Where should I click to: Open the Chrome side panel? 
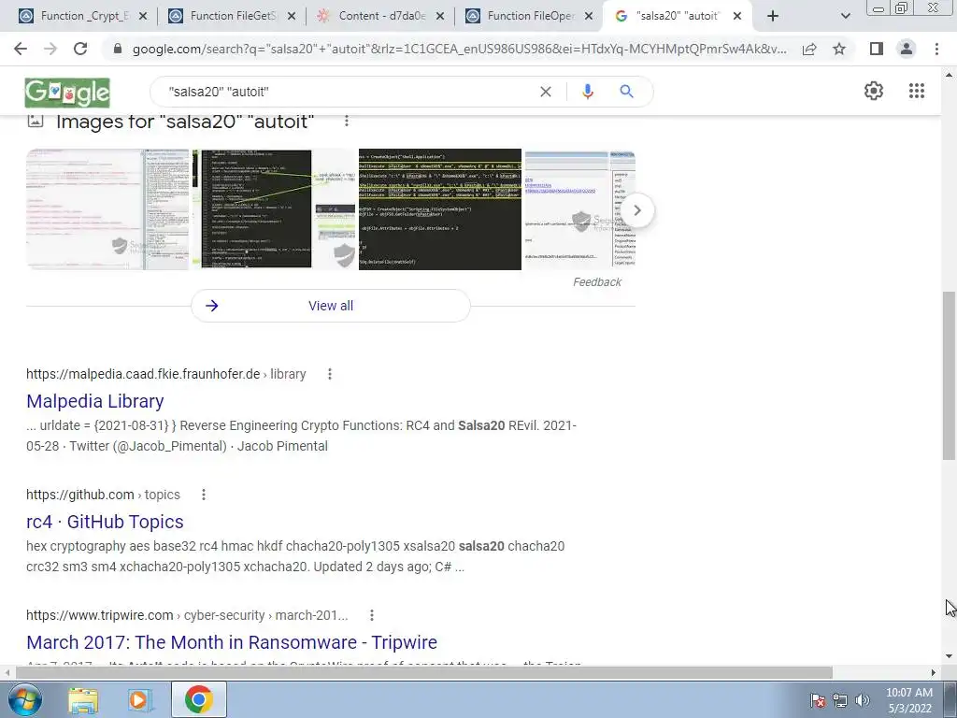pos(877,49)
